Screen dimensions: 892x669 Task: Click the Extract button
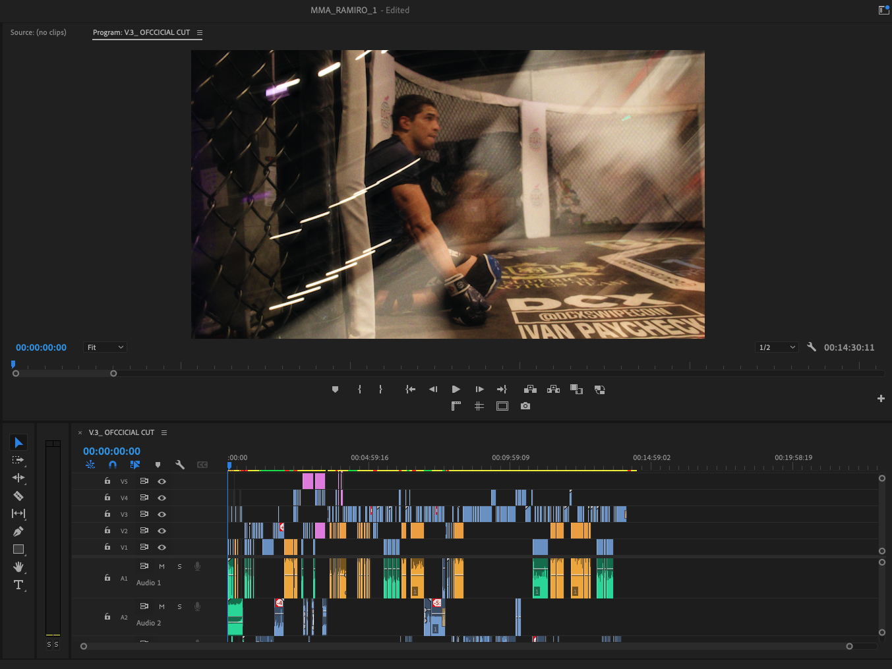[554, 390]
